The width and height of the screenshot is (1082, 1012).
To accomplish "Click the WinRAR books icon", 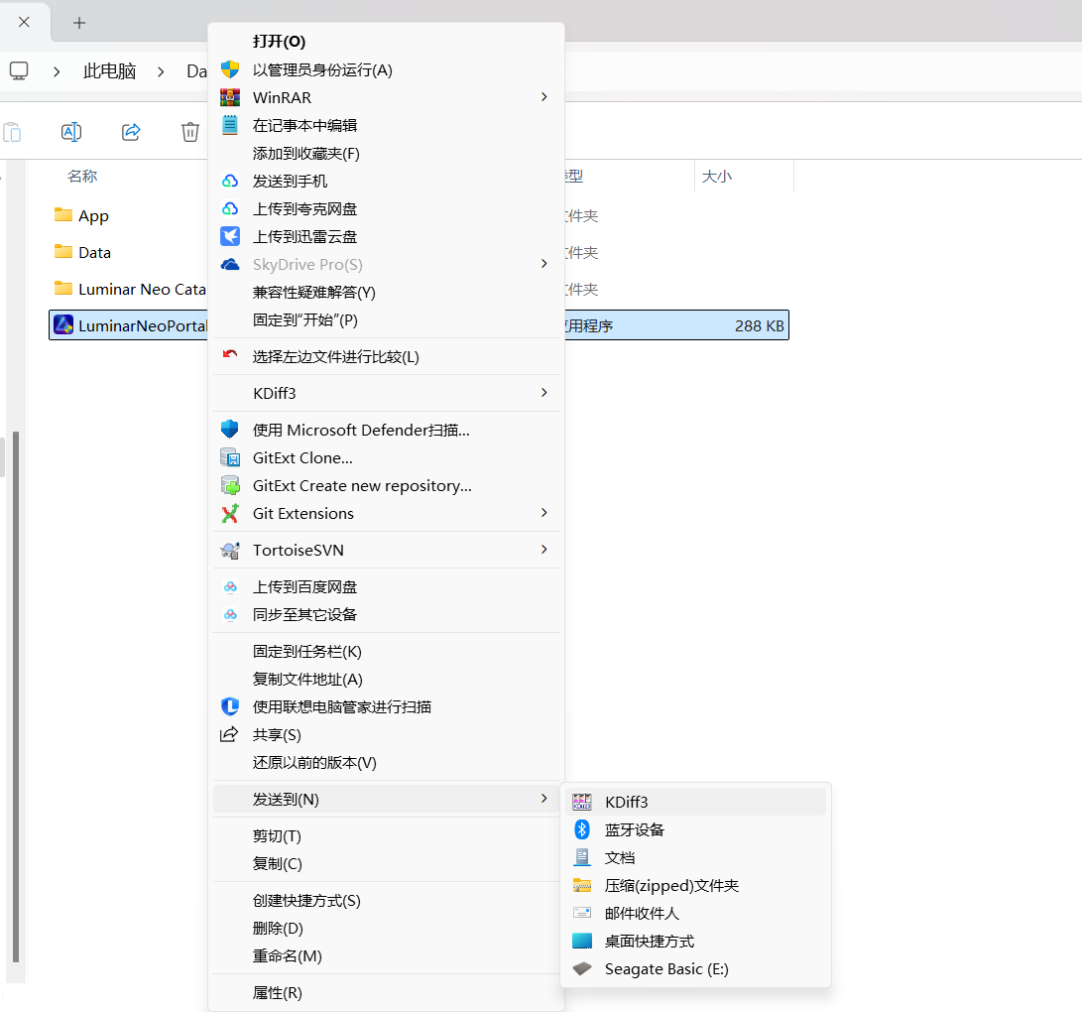I will point(230,97).
